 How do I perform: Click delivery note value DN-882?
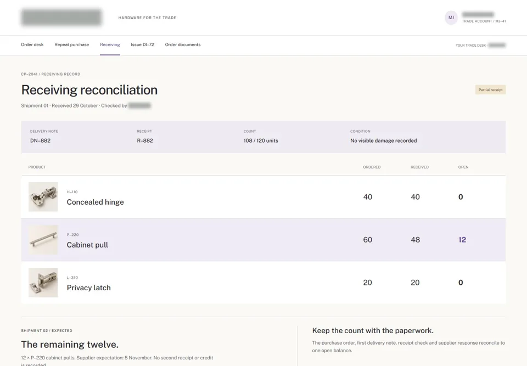[x=40, y=141]
